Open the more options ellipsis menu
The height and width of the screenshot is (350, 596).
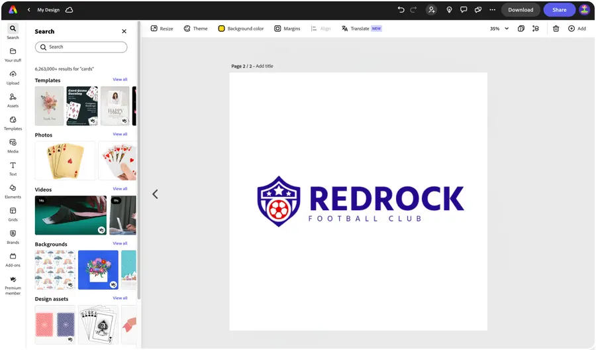[492, 10]
